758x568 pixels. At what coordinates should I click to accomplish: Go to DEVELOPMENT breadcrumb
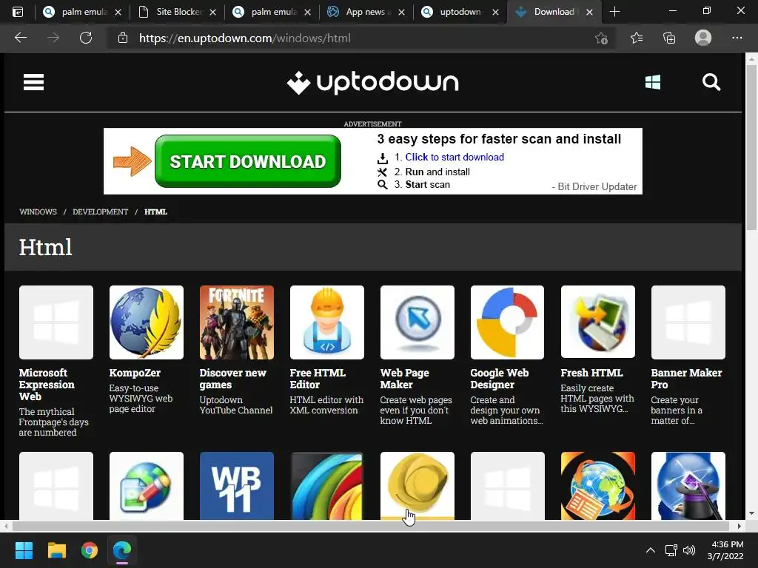tap(101, 212)
